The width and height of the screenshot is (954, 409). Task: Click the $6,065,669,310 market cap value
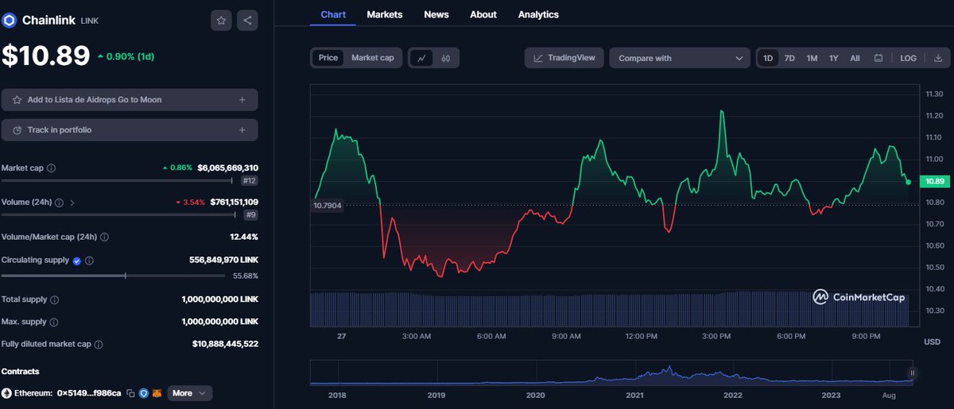point(228,168)
